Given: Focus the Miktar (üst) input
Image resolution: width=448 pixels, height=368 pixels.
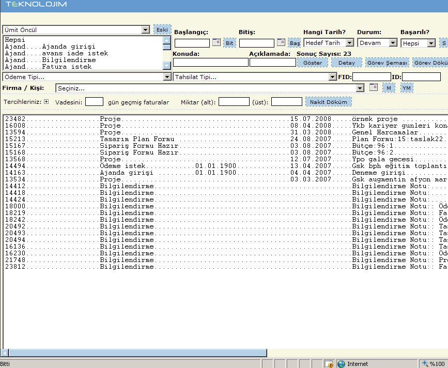Looking at the screenshot, I should (287, 102).
